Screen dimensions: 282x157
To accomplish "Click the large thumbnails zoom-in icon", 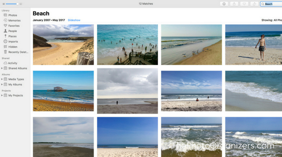I will pyautogui.click(x=21, y=4).
